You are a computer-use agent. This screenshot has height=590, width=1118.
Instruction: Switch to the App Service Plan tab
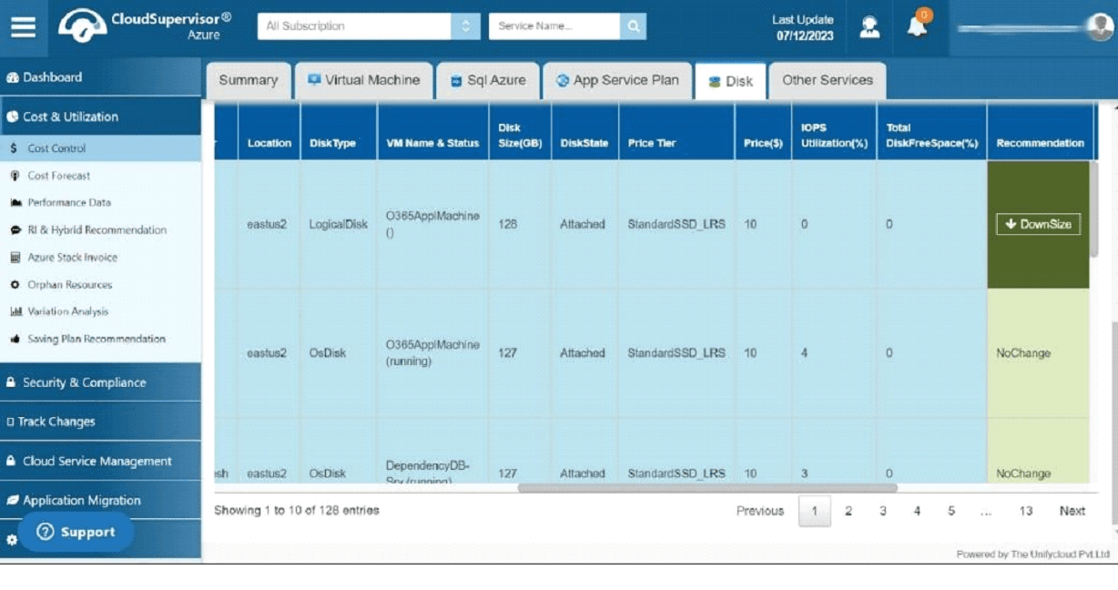pos(617,80)
